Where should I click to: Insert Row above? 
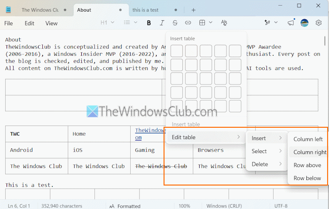(308, 165)
